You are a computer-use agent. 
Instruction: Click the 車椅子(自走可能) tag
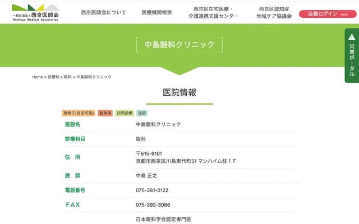(x=79, y=113)
